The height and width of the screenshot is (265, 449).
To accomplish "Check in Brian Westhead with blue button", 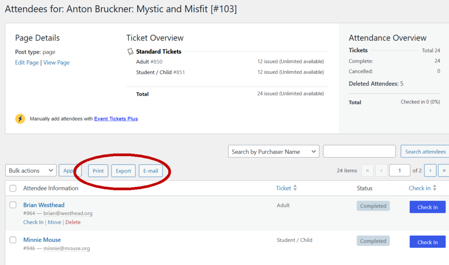I will (x=427, y=207).
